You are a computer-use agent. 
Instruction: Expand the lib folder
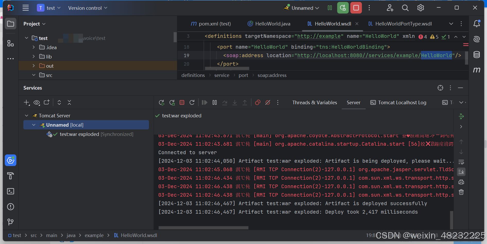[33, 57]
